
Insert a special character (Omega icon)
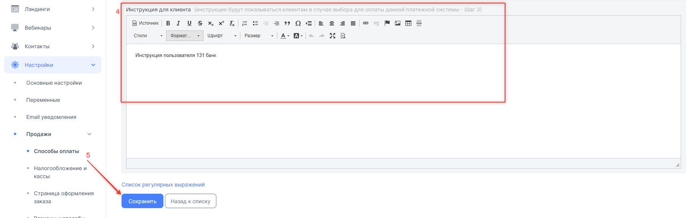pyautogui.click(x=298, y=23)
